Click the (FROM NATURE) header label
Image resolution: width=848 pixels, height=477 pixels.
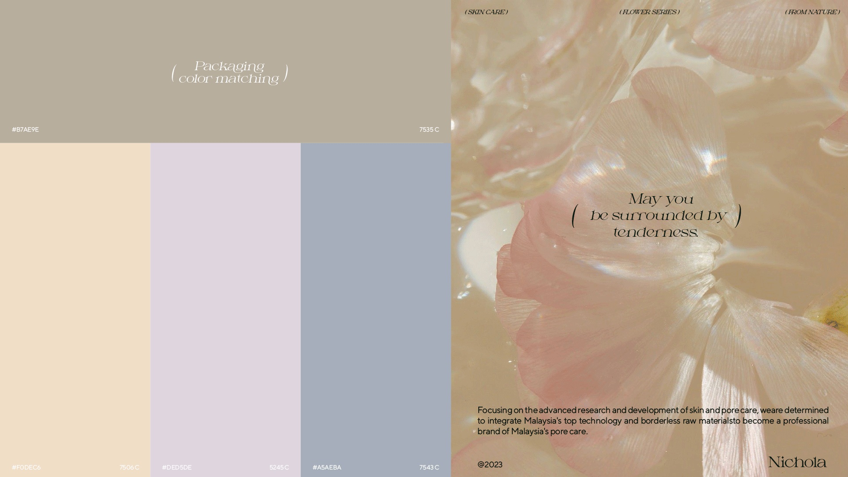[812, 12]
